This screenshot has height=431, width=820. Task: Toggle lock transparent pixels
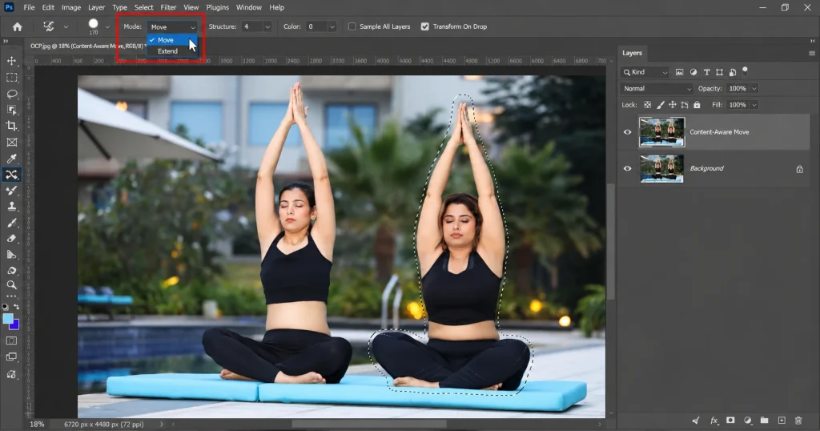coord(647,105)
